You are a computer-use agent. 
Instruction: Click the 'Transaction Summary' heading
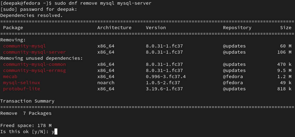click(27, 101)
